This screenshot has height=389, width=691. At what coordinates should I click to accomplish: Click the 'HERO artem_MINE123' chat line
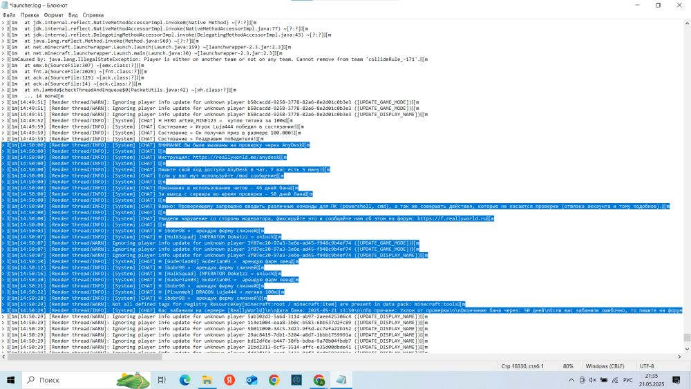pyautogui.click(x=147, y=120)
